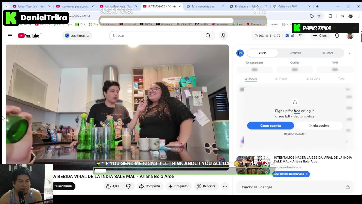
Task: Open the YouTube bookmark
Action: [x=43, y=25]
